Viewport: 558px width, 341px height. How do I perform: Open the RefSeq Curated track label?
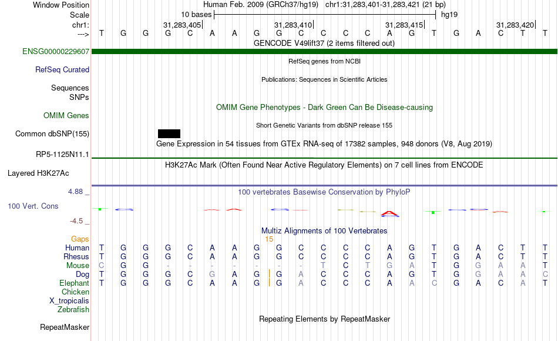pos(62,70)
